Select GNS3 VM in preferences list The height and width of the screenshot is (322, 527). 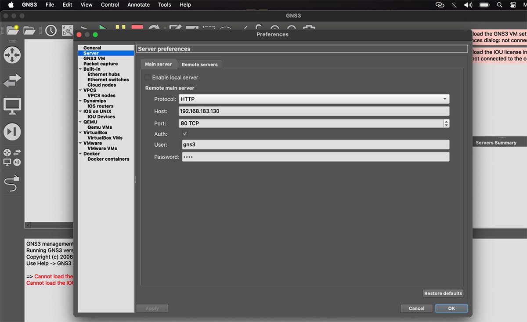94,58
